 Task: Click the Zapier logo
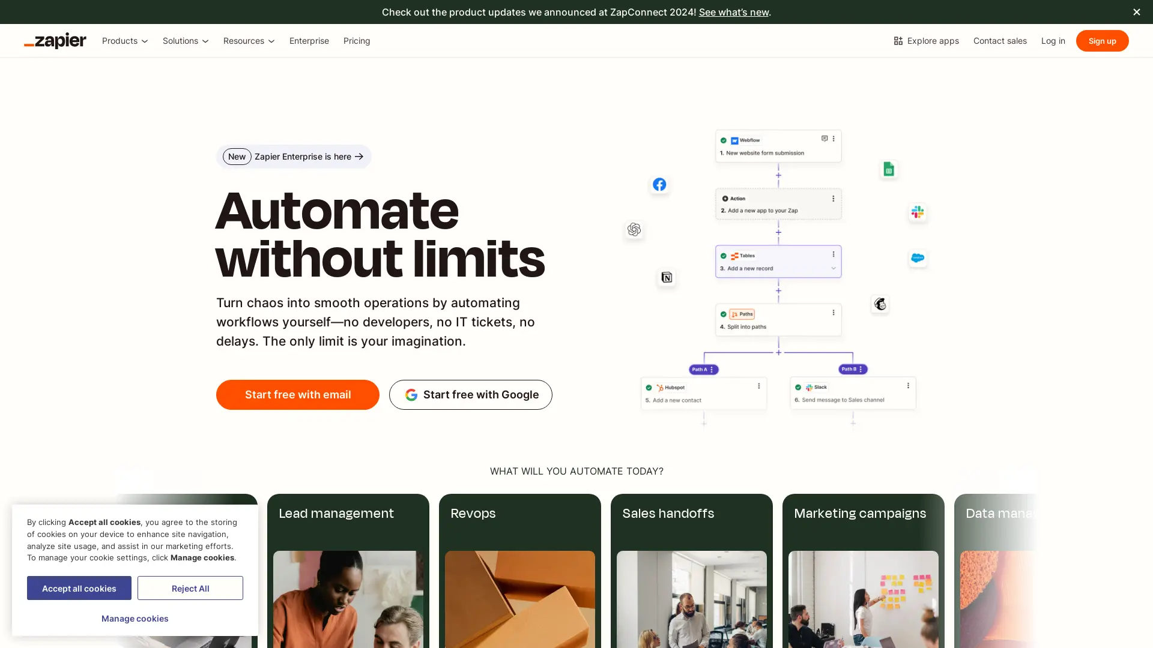[x=55, y=41]
